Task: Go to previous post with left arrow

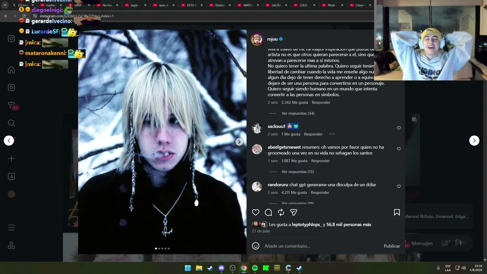Action: point(9,140)
